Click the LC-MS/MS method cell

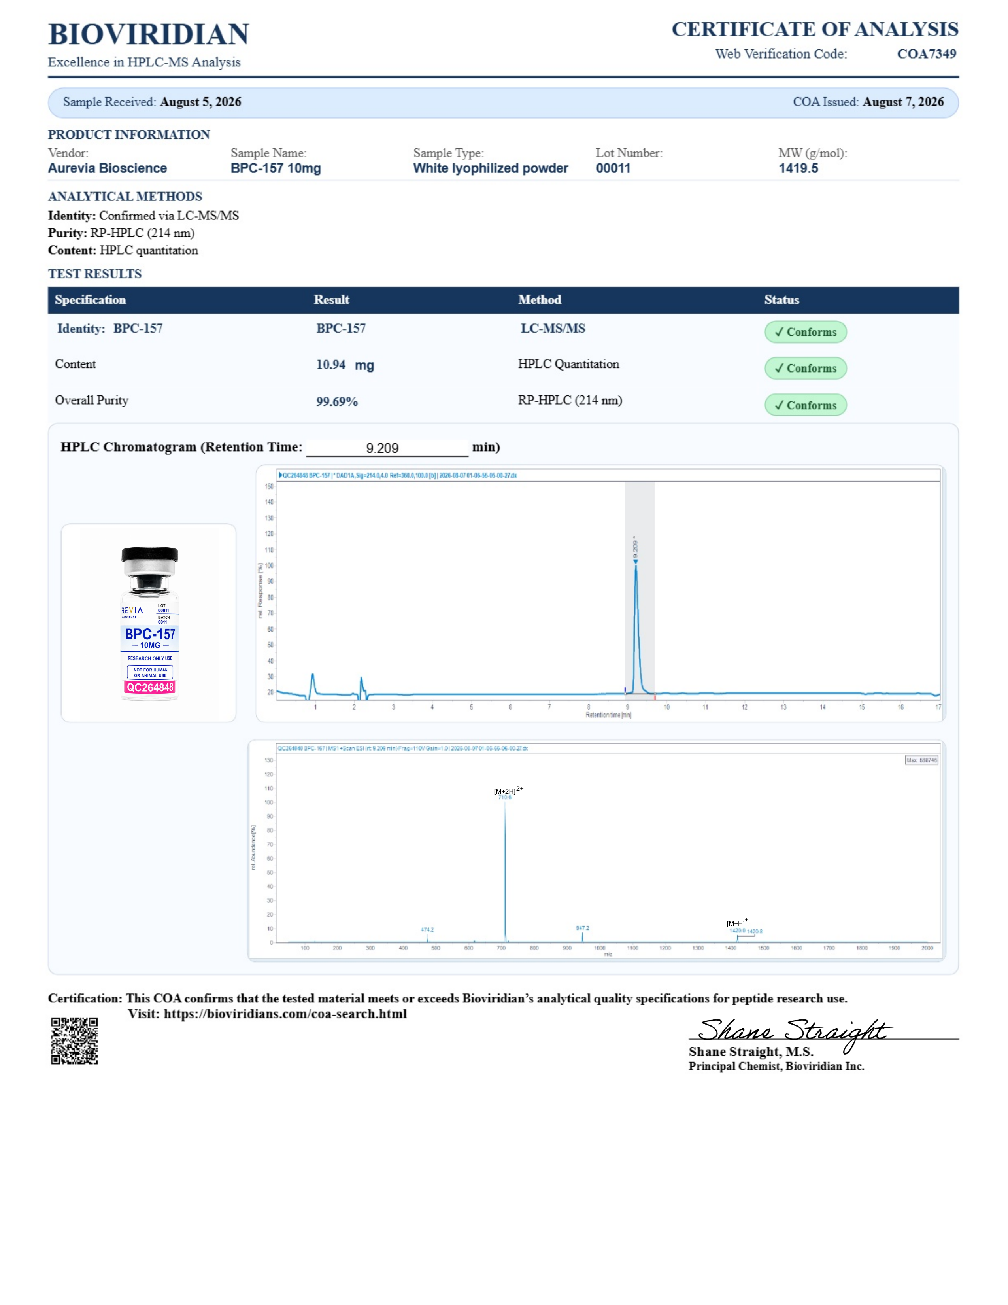553,329
